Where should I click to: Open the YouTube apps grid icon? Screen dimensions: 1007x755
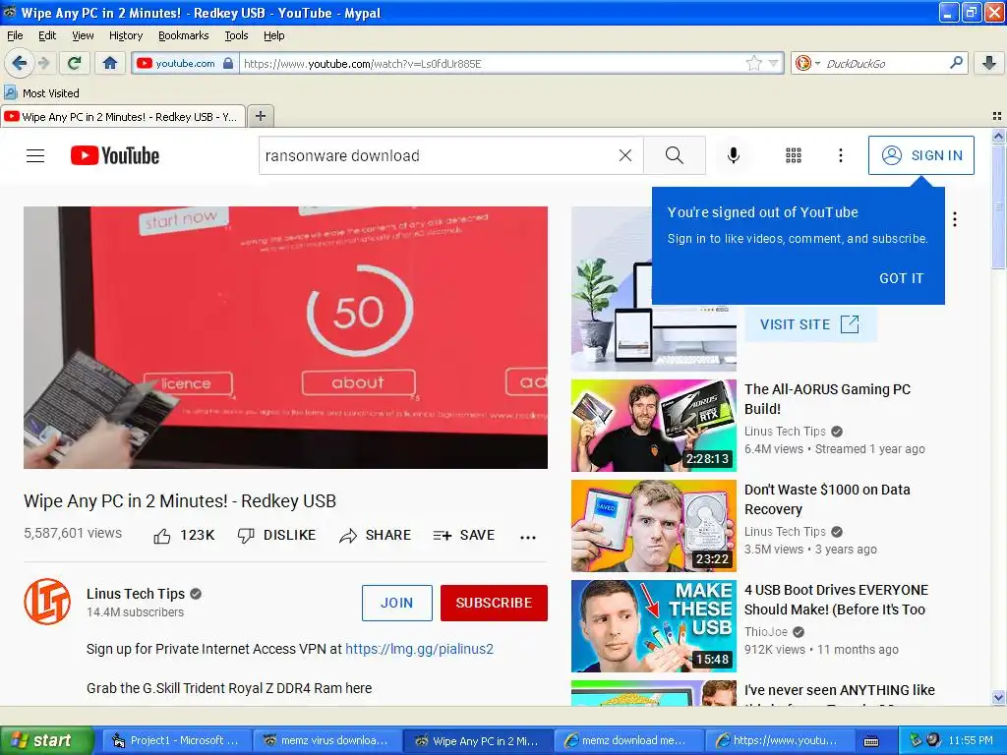(794, 155)
